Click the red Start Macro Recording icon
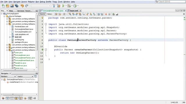This screenshot has height=104, width=186. (106, 14)
